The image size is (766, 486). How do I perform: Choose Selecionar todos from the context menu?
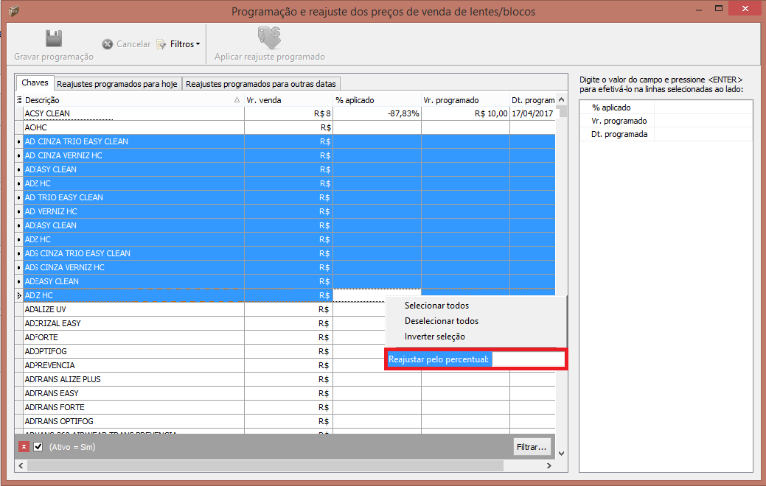tap(436, 306)
